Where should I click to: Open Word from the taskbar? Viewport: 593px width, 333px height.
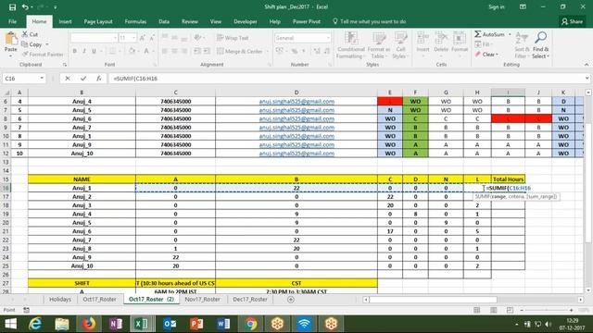point(223,324)
